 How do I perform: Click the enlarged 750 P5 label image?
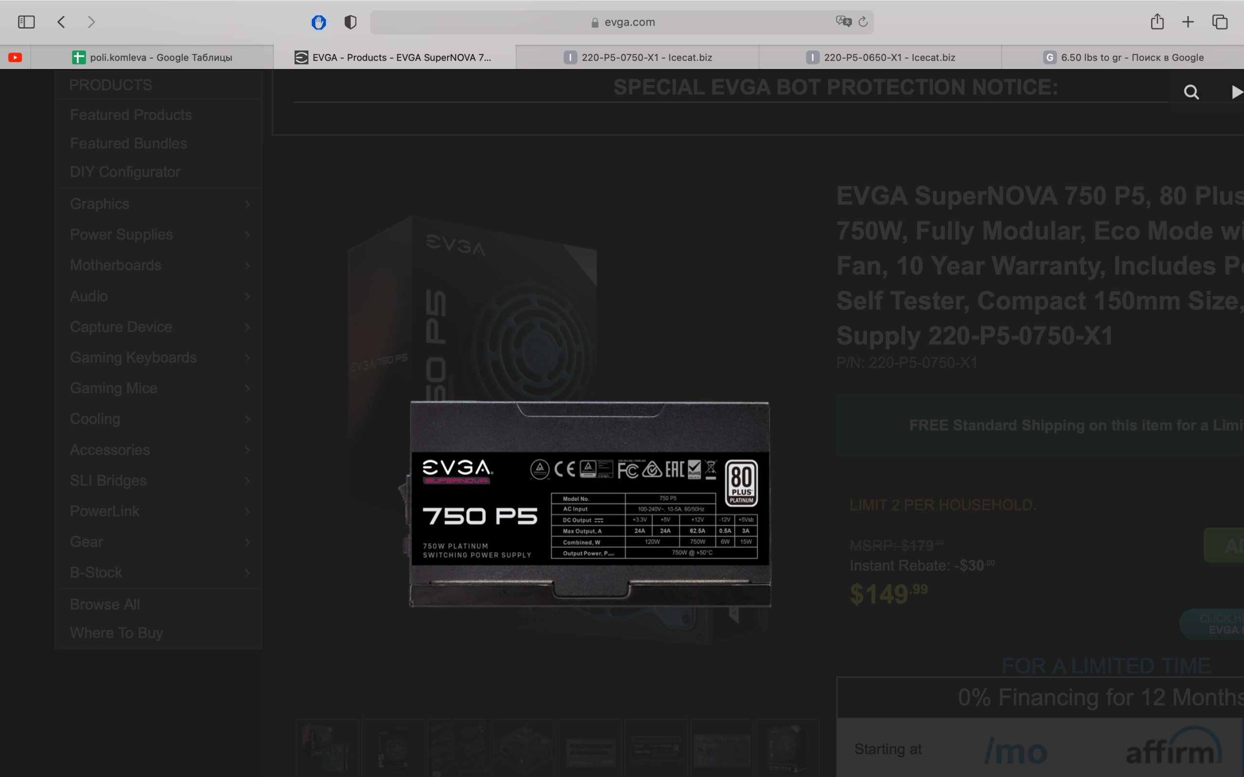(x=589, y=504)
